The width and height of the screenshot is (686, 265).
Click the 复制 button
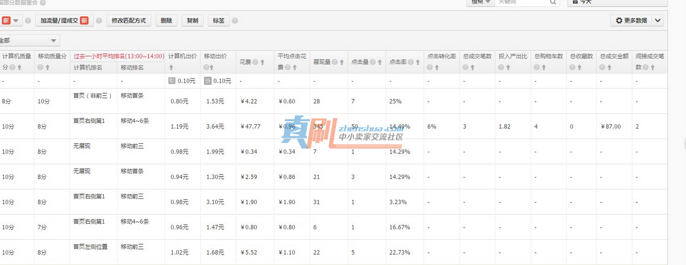(x=192, y=21)
